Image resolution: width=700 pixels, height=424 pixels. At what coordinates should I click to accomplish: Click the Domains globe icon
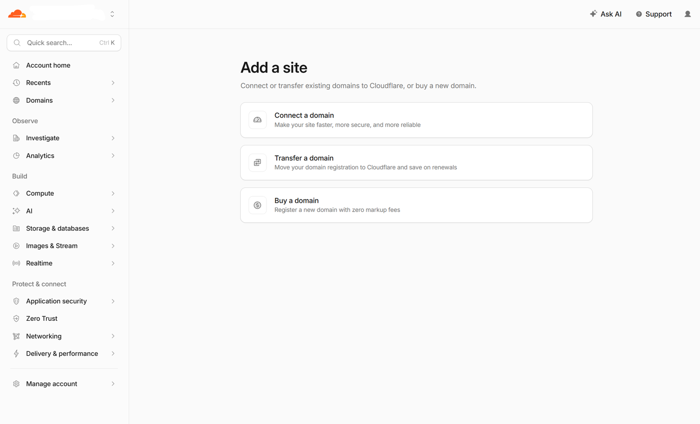(x=16, y=100)
